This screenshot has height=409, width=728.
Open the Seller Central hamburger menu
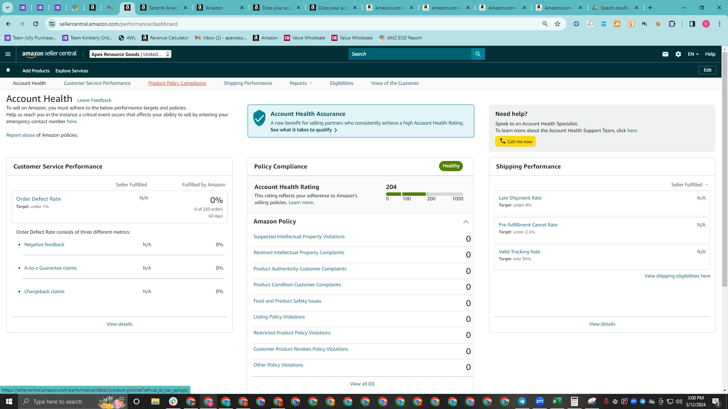pyautogui.click(x=8, y=54)
